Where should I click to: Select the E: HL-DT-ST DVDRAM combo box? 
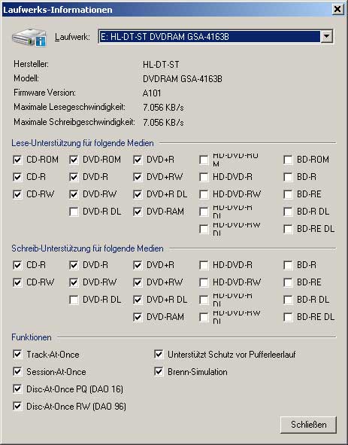click(216, 36)
